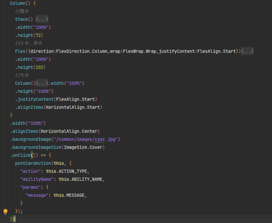Viewport: 272px width, 223px height.
Task: Click the '.backgroundImage' method name
Action: [x=31, y=139]
